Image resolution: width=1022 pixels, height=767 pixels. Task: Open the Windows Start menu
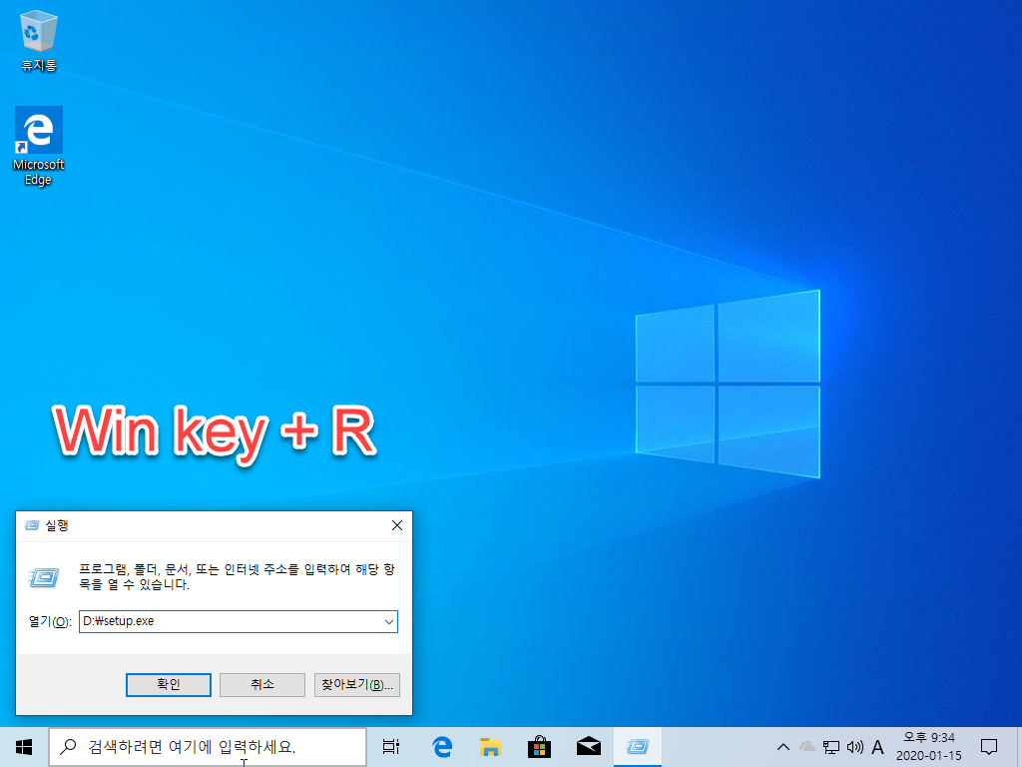pos(24,747)
